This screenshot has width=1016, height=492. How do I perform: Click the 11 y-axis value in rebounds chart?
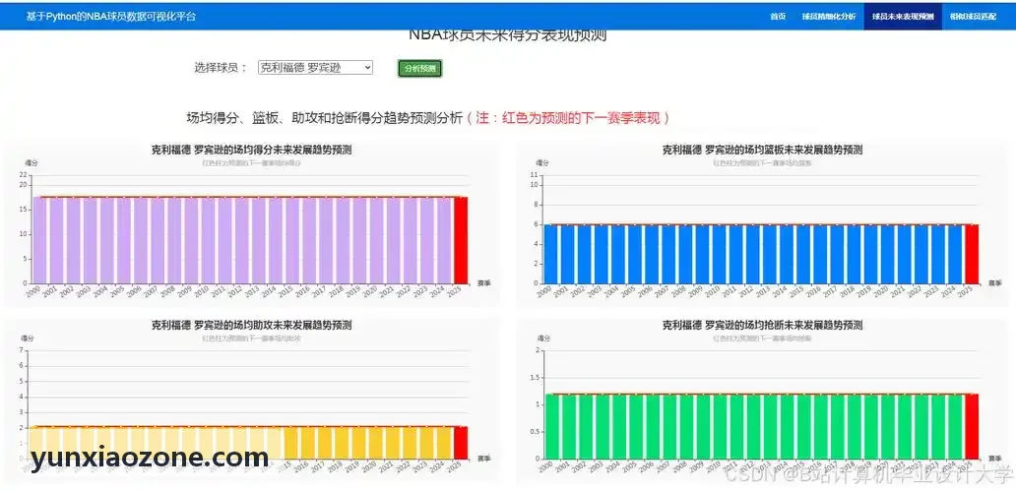(x=535, y=175)
